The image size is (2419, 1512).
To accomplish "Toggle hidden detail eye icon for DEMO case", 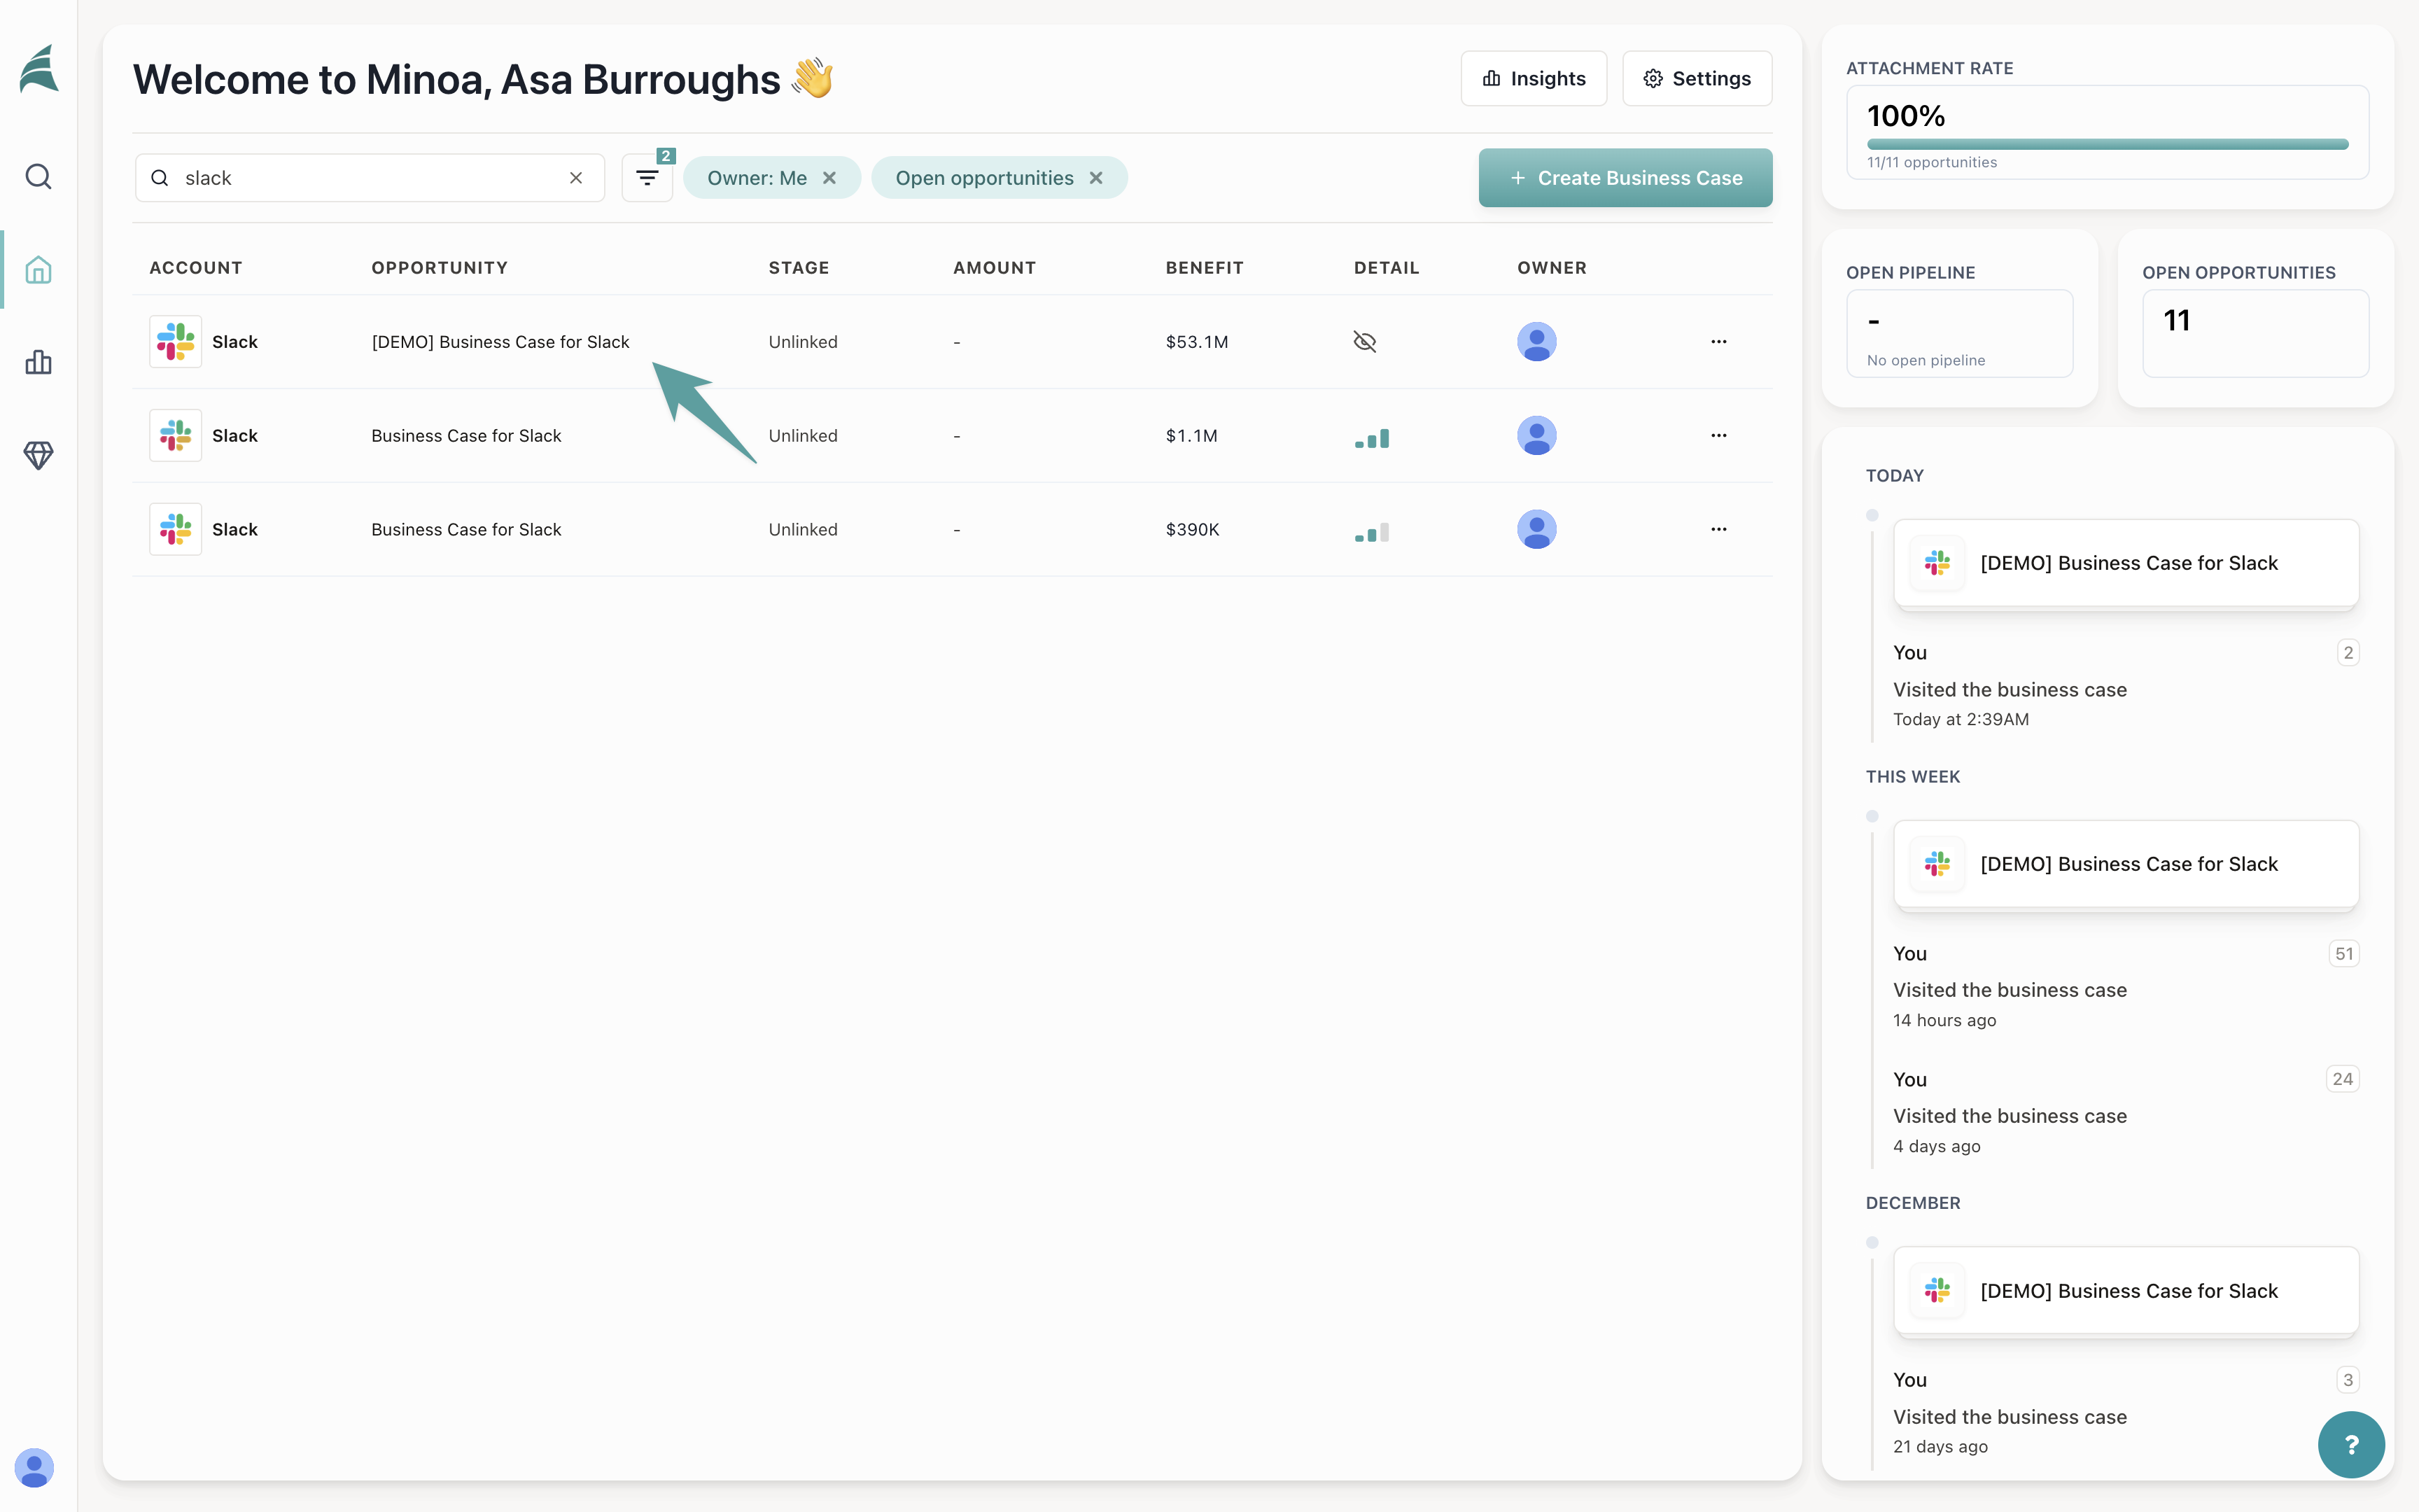I will point(1364,342).
